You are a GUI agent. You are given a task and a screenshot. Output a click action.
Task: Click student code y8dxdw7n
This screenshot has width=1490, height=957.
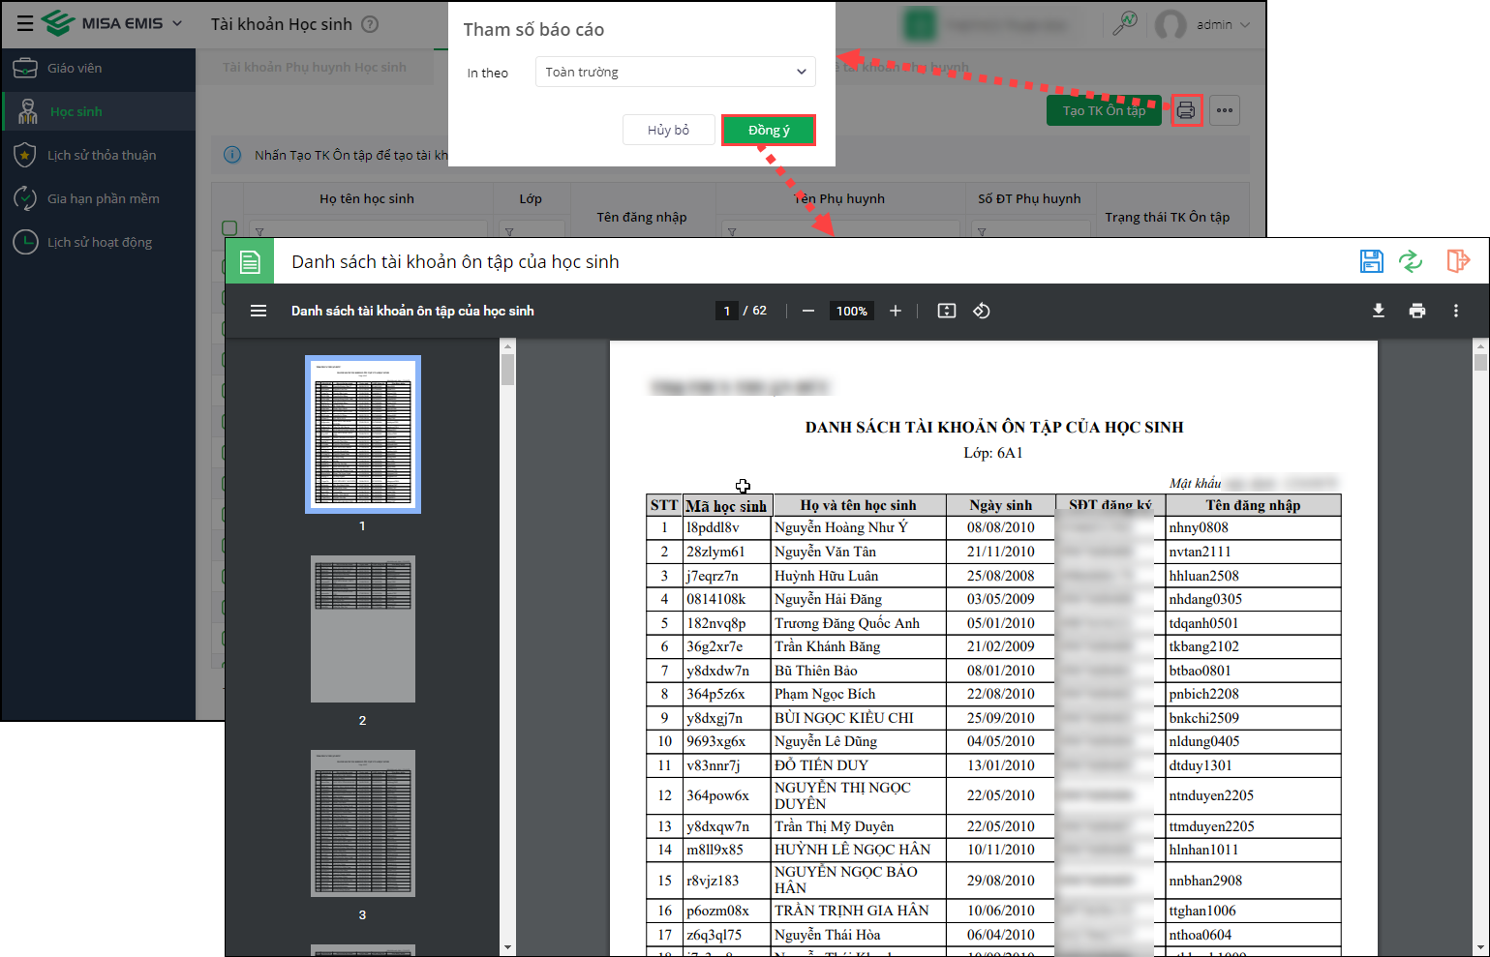pos(717,671)
